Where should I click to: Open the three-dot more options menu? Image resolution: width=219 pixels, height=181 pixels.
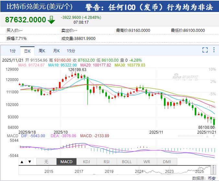point(214,50)
